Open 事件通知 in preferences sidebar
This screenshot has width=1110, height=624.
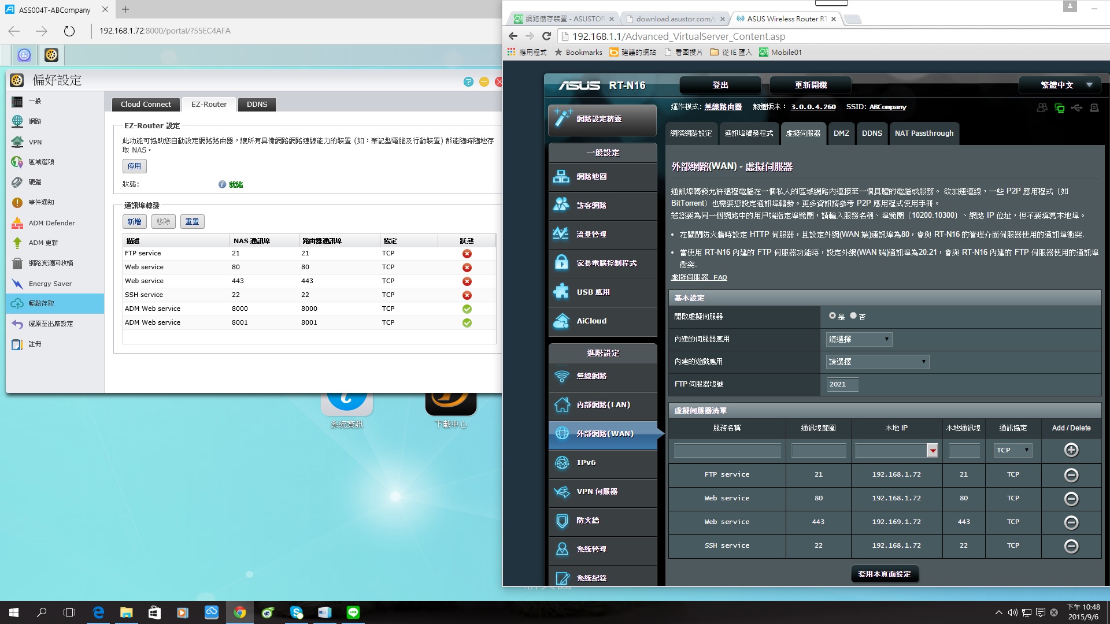(55, 202)
